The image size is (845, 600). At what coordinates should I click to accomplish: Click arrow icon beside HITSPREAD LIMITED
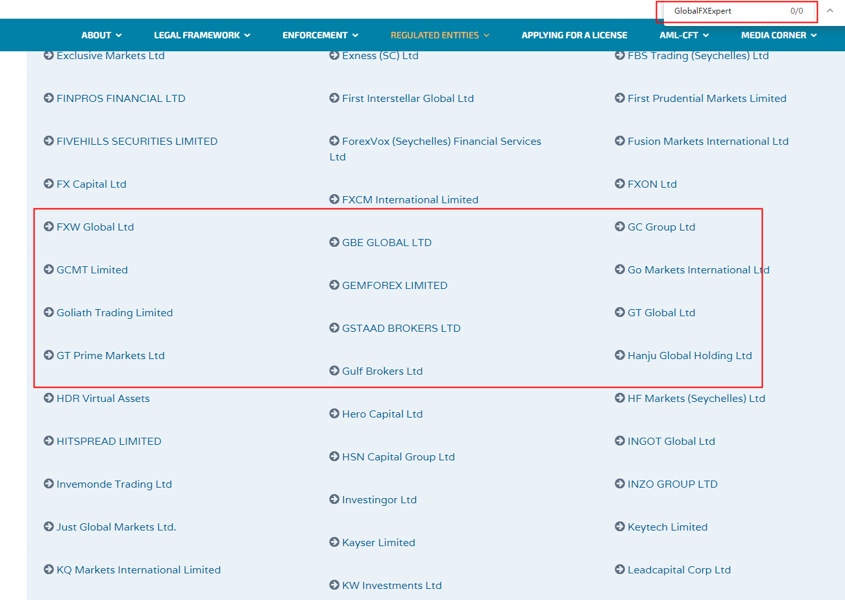click(x=49, y=442)
